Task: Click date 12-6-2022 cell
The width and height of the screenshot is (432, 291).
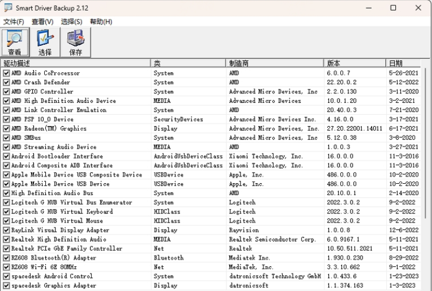Action: click(403, 230)
